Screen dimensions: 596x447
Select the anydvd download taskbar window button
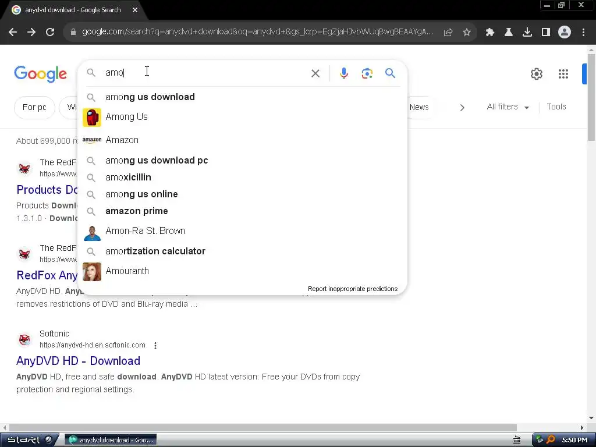coord(111,440)
